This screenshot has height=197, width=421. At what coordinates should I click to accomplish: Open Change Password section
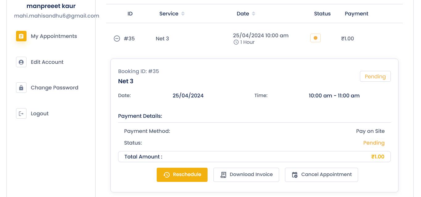click(x=55, y=88)
